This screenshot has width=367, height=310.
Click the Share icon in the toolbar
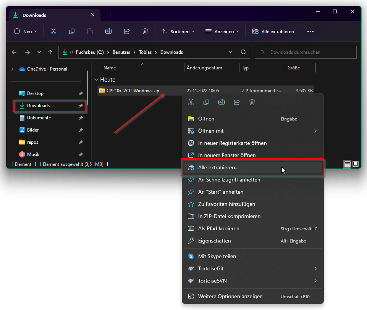coord(127,32)
